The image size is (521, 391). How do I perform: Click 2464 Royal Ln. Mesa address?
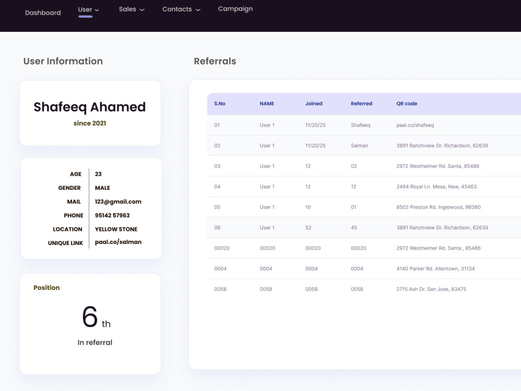[437, 187]
